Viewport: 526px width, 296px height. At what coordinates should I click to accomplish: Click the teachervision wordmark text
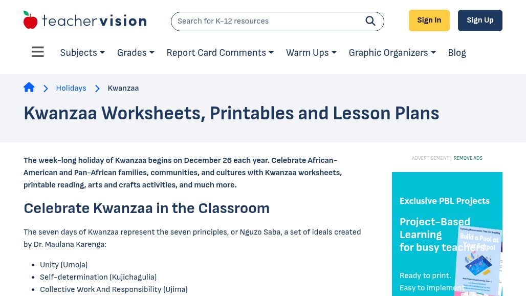click(94, 21)
